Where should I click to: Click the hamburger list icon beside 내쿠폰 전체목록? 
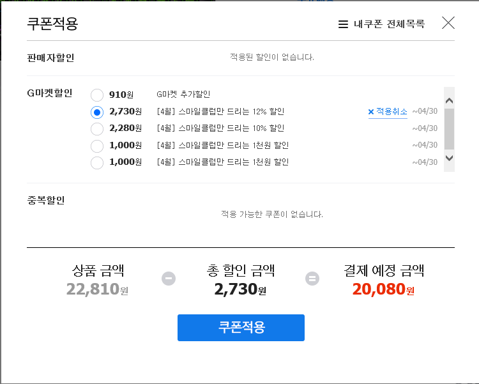coord(343,24)
